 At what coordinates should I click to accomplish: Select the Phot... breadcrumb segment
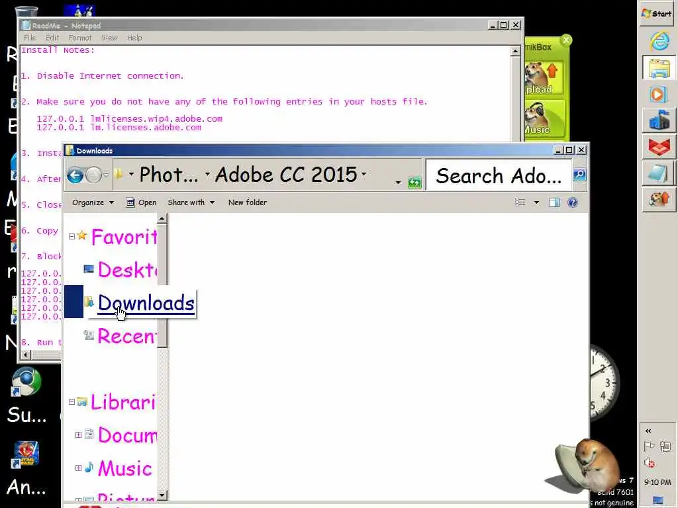pyautogui.click(x=169, y=175)
